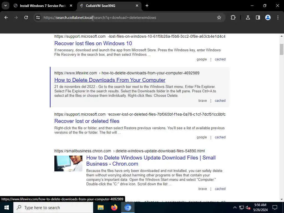Open the tab search dropdown arrow
The image size is (284, 213).
(6, 6)
